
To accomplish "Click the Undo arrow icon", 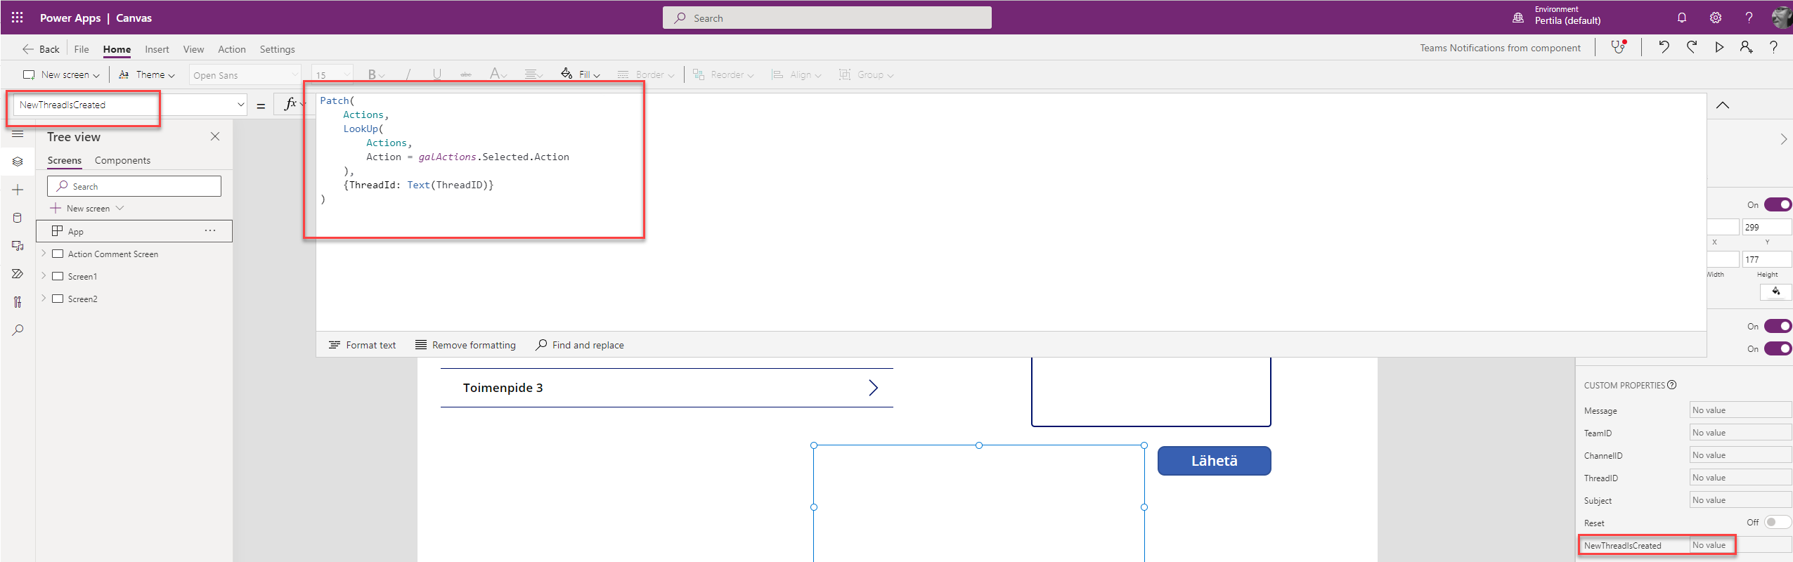I will [1664, 48].
